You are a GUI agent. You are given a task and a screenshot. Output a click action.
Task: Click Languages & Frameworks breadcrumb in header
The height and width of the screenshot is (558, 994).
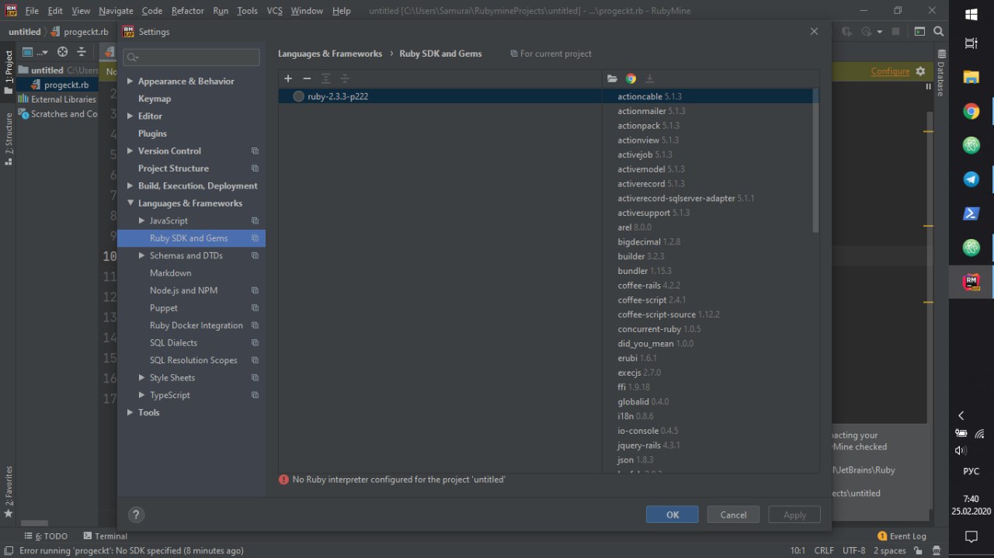point(330,54)
